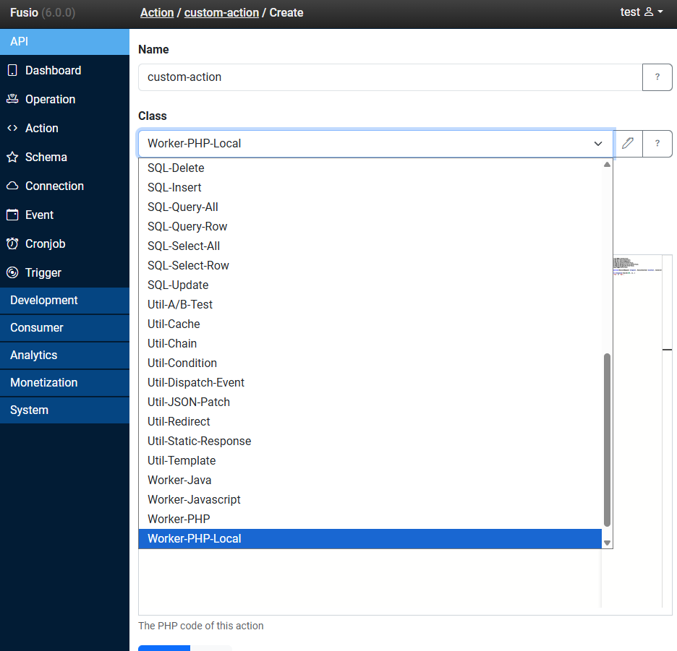Select Util-Static-Response from the class list

click(200, 441)
